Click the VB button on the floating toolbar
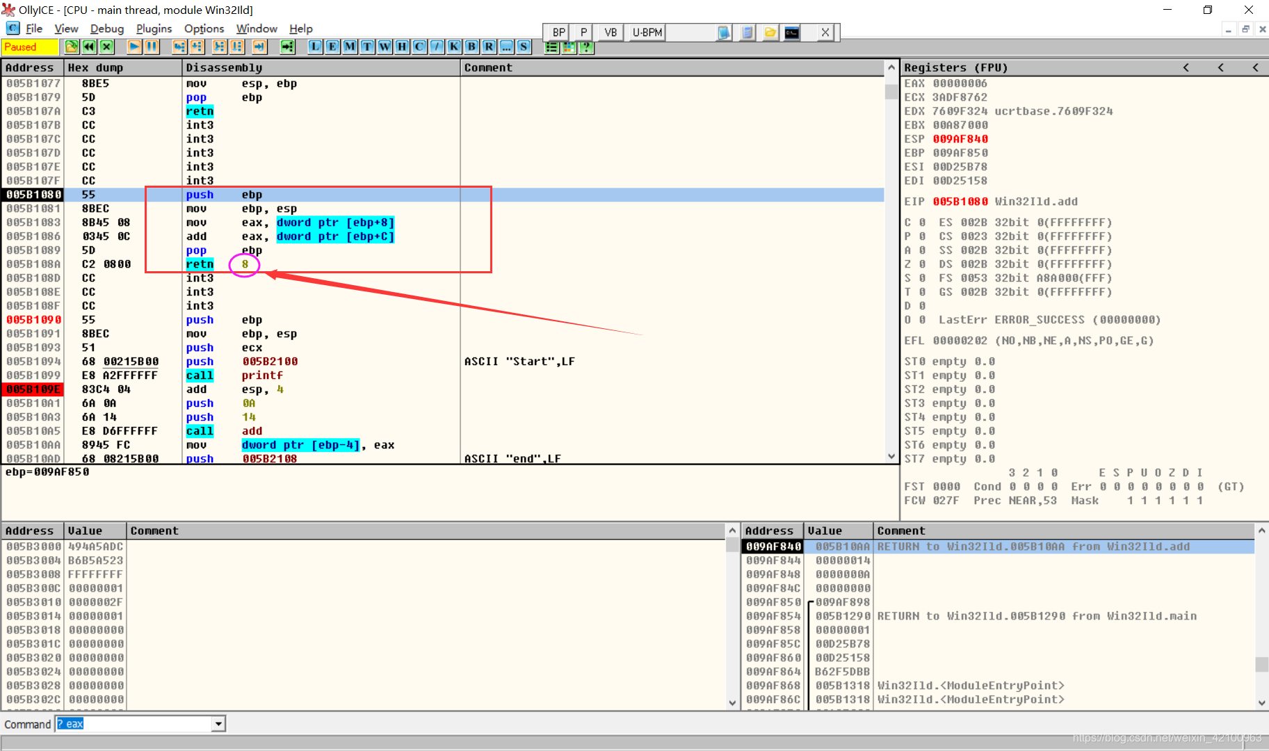The height and width of the screenshot is (751, 1269). (x=611, y=33)
